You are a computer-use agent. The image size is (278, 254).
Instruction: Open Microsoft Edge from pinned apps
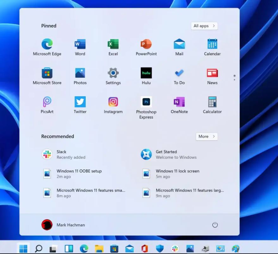47,47
